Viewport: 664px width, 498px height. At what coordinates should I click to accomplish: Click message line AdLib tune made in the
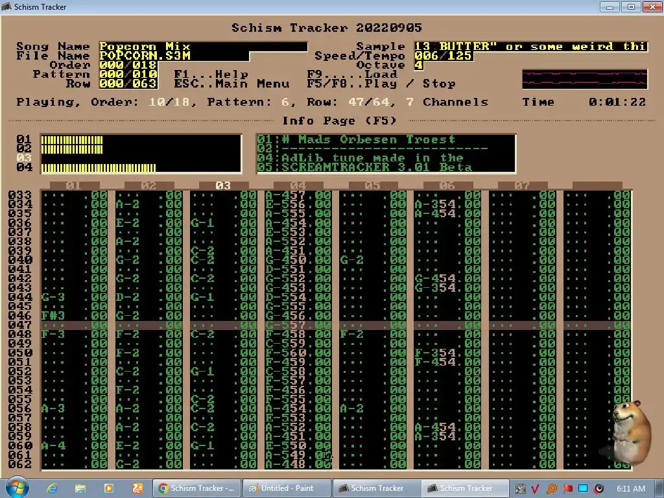tap(373, 158)
